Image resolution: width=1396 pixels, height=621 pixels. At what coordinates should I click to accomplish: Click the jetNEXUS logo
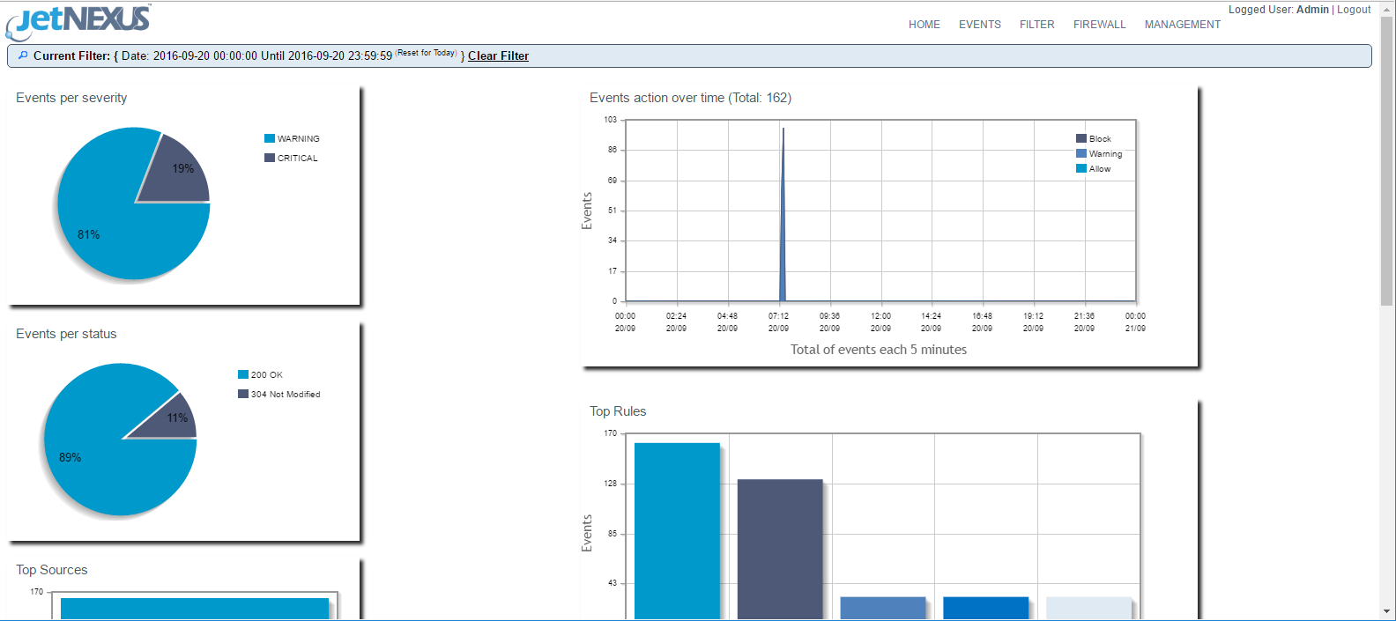pyautogui.click(x=78, y=21)
